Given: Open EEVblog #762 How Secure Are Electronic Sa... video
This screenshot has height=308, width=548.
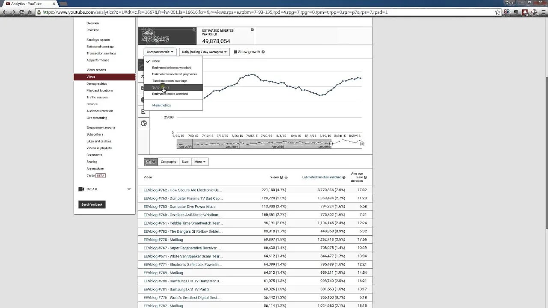Looking at the screenshot, I should pyautogui.click(x=183, y=190).
